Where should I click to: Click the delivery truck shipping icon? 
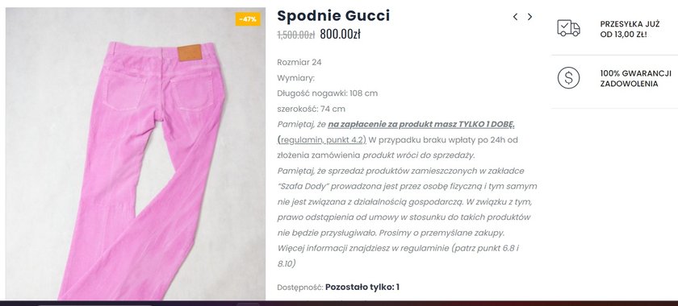568,28
